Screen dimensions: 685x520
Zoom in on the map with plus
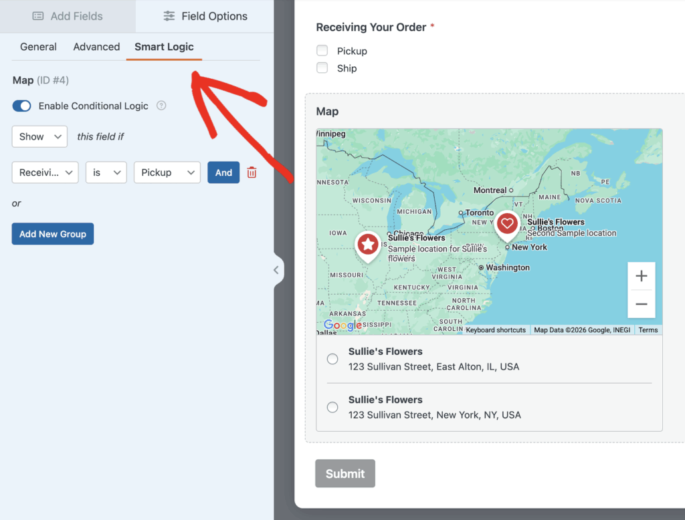(x=641, y=276)
